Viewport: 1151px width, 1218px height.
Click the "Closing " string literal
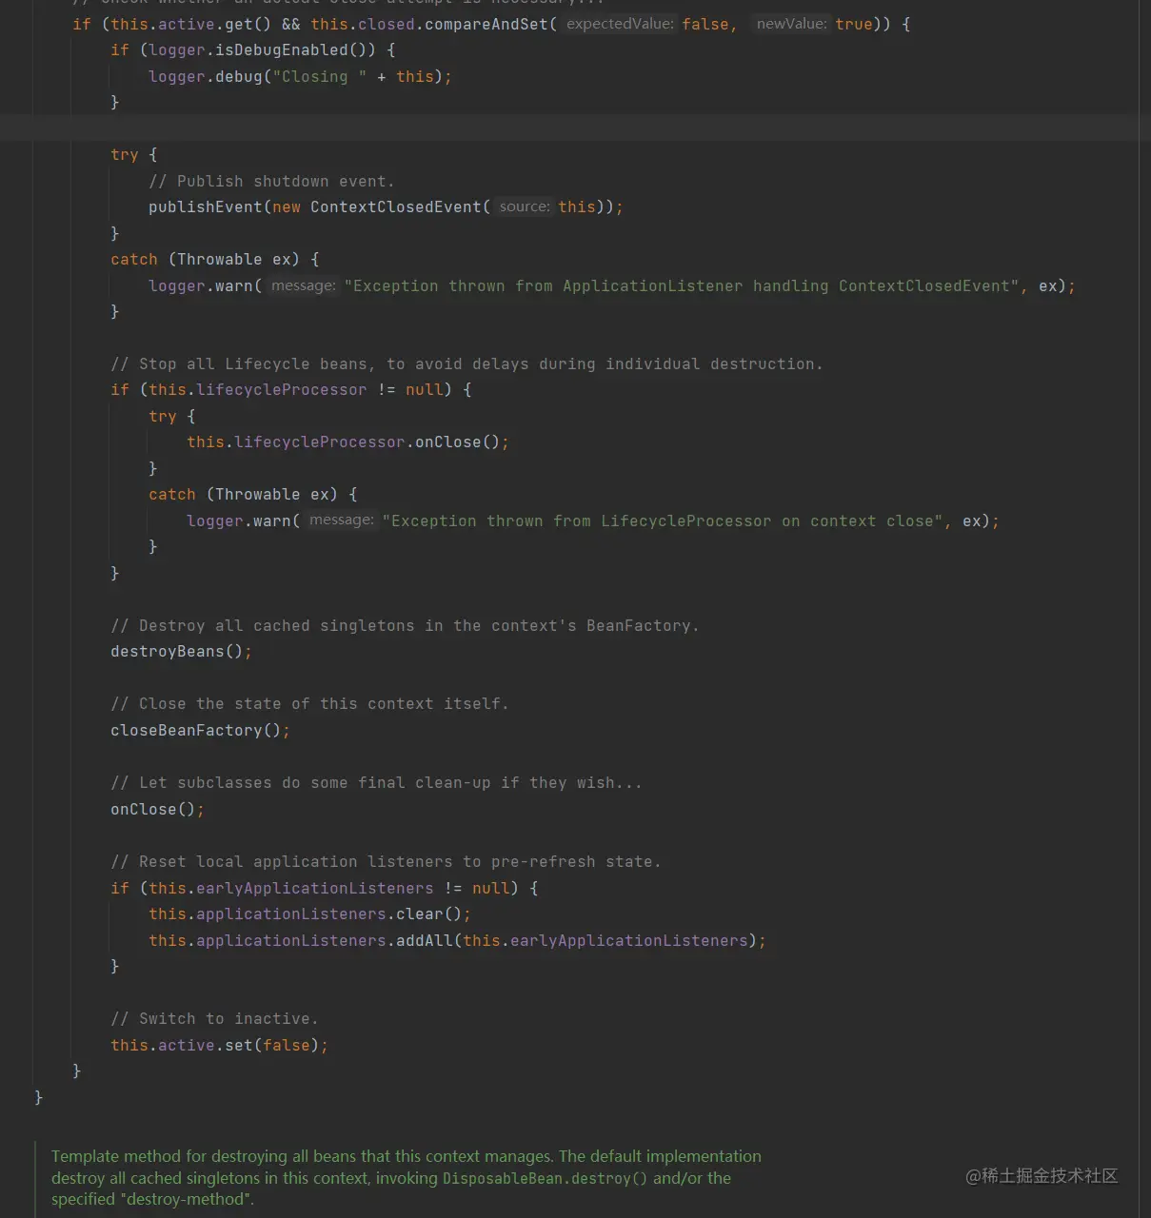point(319,76)
